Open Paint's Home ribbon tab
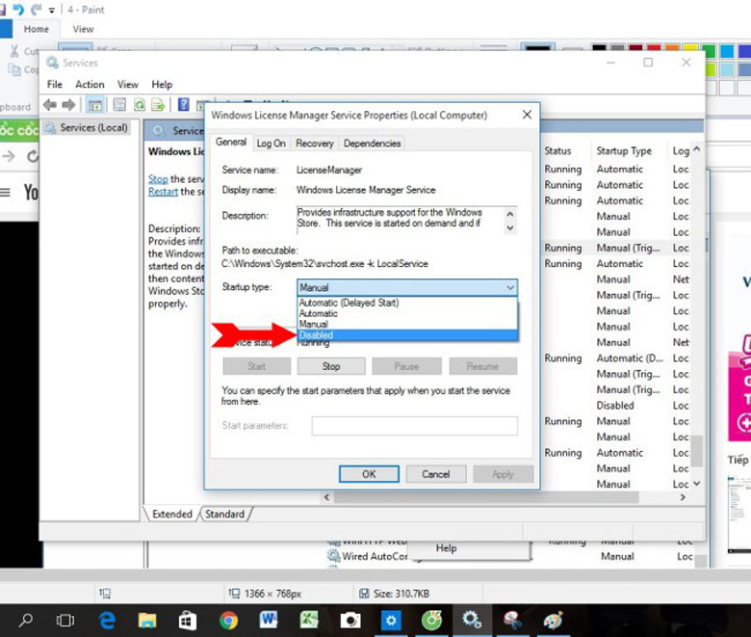The width and height of the screenshot is (751, 637). (x=37, y=29)
